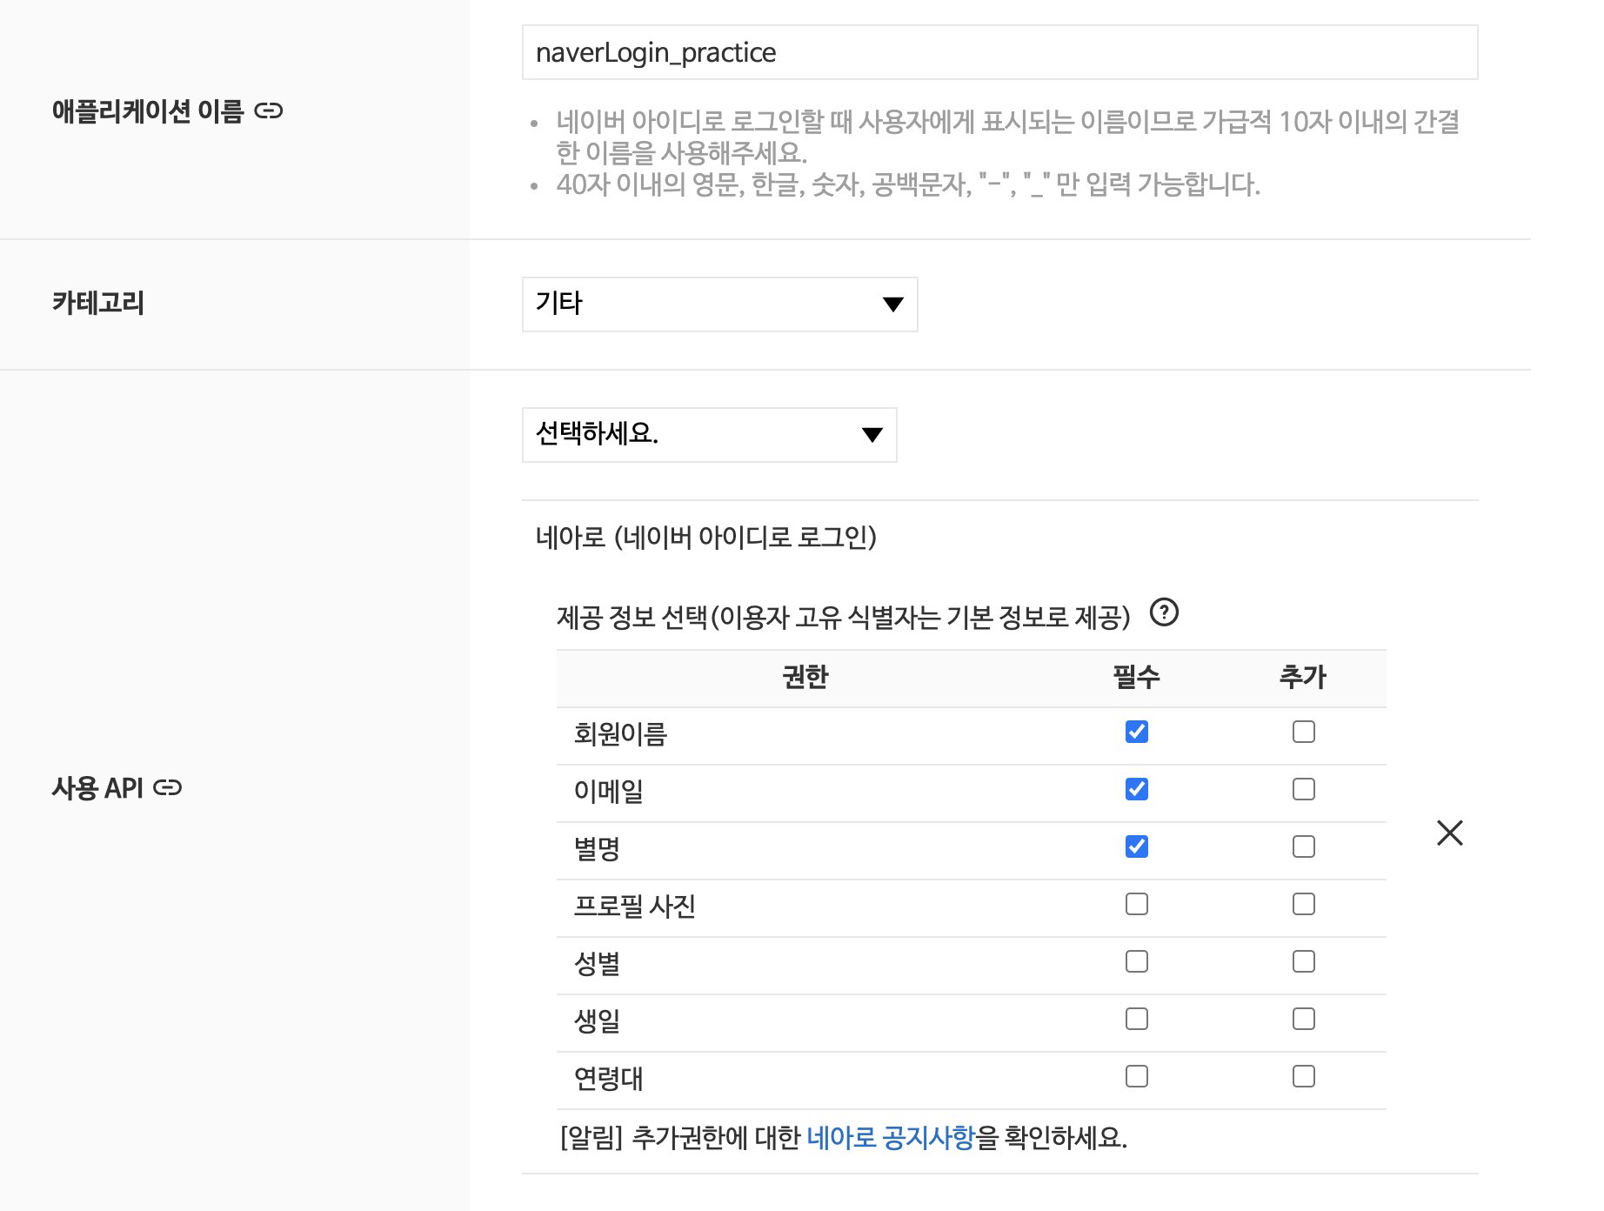Enable 추가 checkbox for 회원이름
Screen dimensions: 1604x1211
1303,732
